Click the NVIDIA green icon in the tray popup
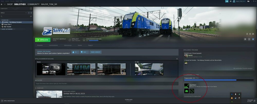 (232, 102)
